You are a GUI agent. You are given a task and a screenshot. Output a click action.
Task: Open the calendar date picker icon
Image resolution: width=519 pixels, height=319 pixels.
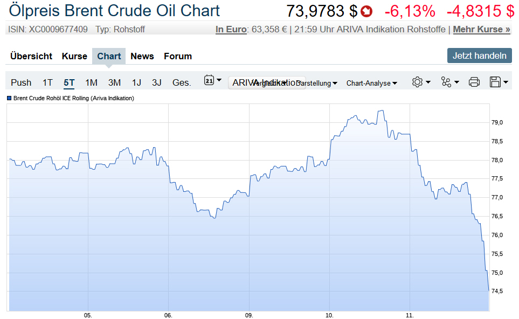[x=210, y=81]
